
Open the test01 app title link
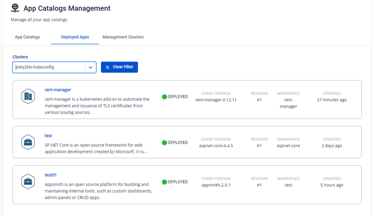click(x=51, y=175)
